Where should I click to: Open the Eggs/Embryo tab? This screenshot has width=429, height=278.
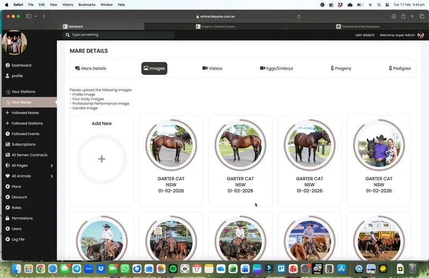[276, 69]
